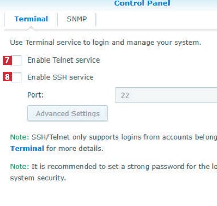This screenshot has width=217, height=206.
Task: Tick the Enable SSH service checkbox
Action: tap(17, 77)
